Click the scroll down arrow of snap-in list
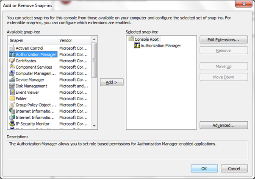Viewport: 255px width, 179px height. (x=94, y=126)
